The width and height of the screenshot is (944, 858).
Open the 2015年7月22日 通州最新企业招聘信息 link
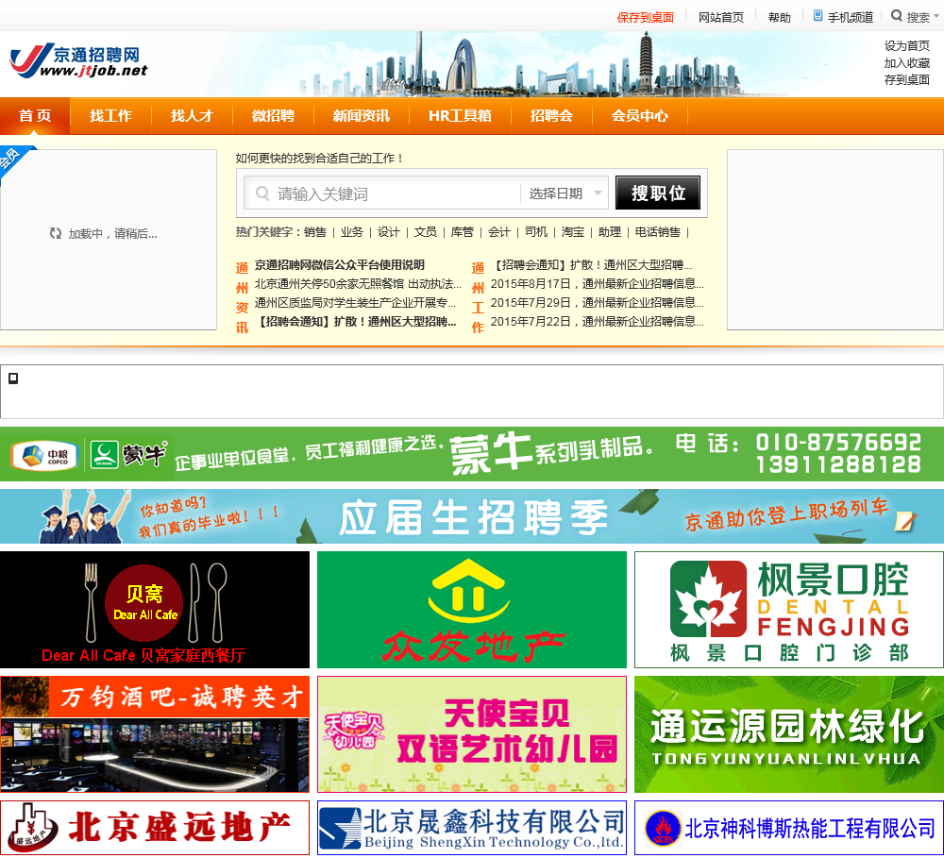click(598, 322)
